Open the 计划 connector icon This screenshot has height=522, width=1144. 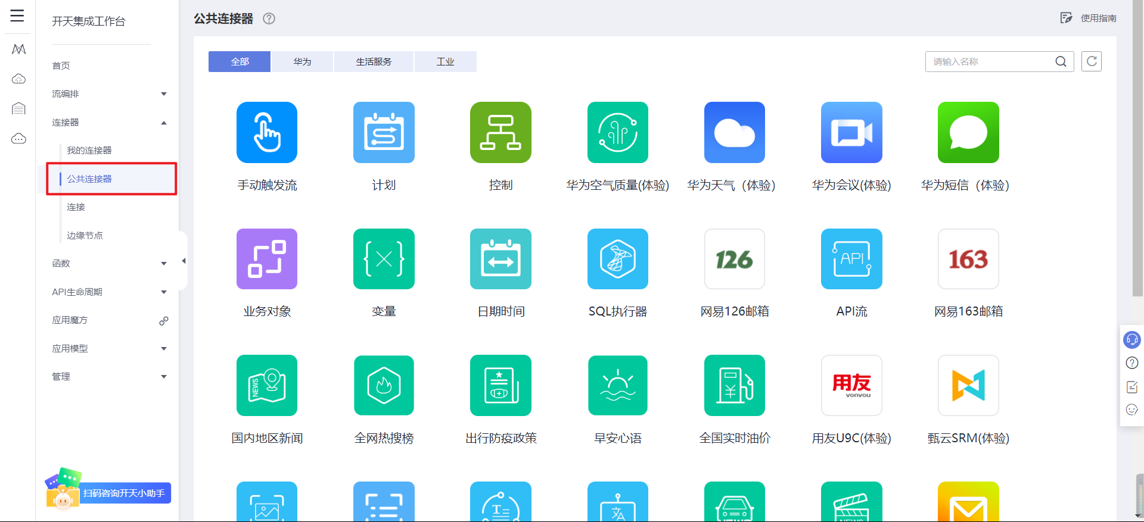pos(384,132)
